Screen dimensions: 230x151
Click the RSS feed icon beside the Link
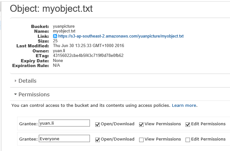tap(55, 36)
